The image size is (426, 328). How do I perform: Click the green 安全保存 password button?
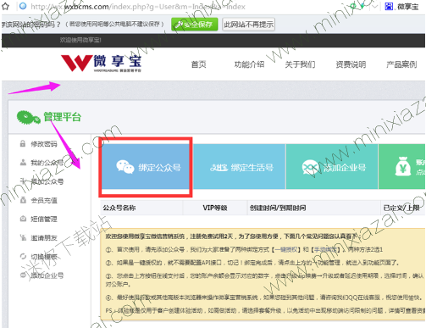[195, 25]
